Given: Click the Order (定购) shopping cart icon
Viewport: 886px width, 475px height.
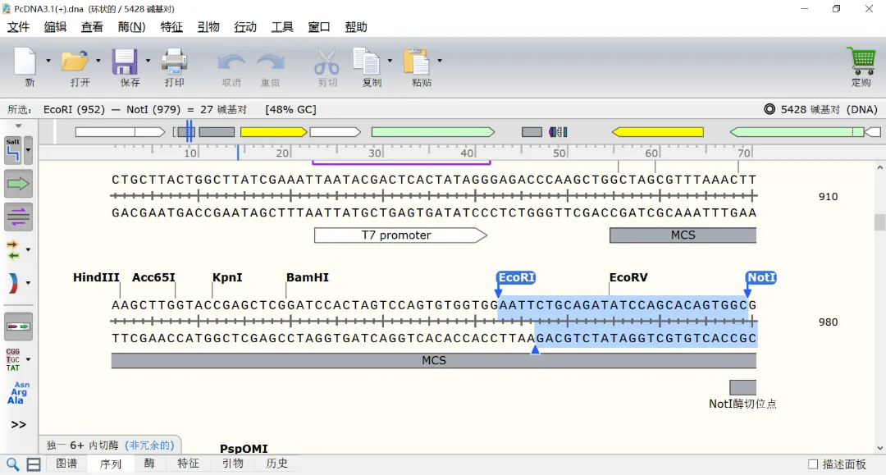Looking at the screenshot, I should pos(861,62).
